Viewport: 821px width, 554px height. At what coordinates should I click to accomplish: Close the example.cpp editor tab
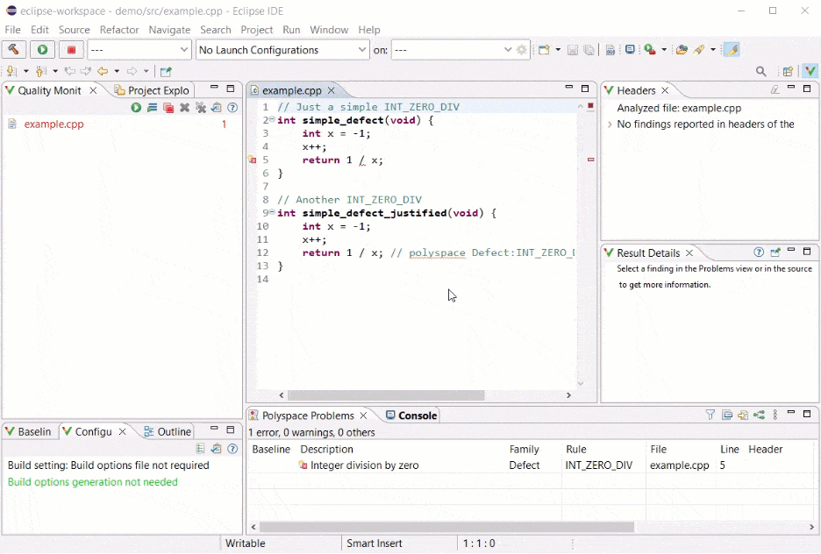coord(332,90)
